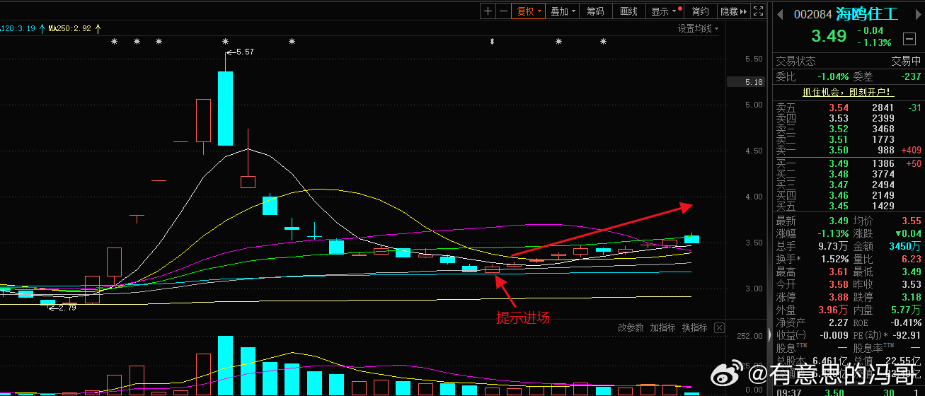Click the star event marker above 5.57 candle
Screen dimensions: 925x396
pyautogui.click(x=225, y=42)
